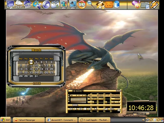Select day 31 on the calendar

[x=36, y=76]
